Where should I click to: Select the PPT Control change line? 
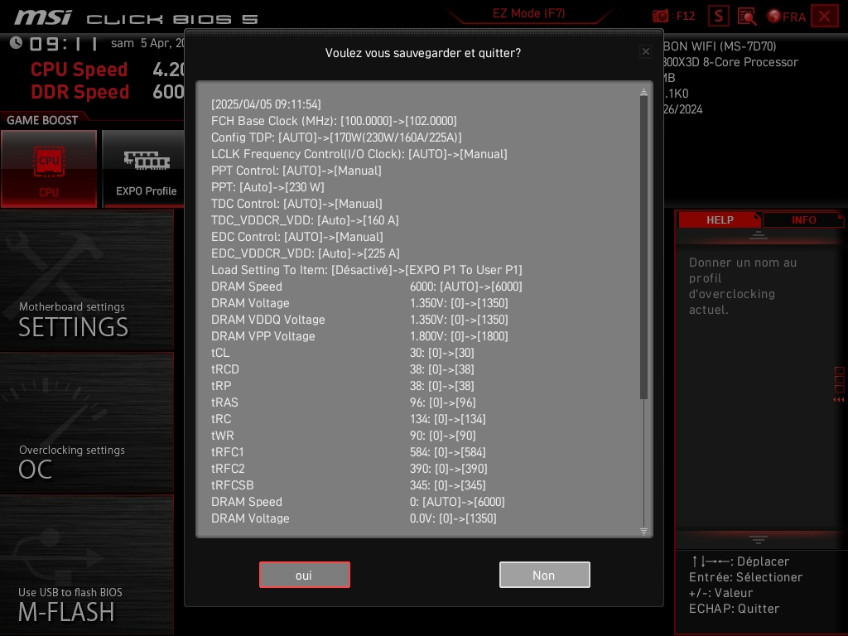296,171
